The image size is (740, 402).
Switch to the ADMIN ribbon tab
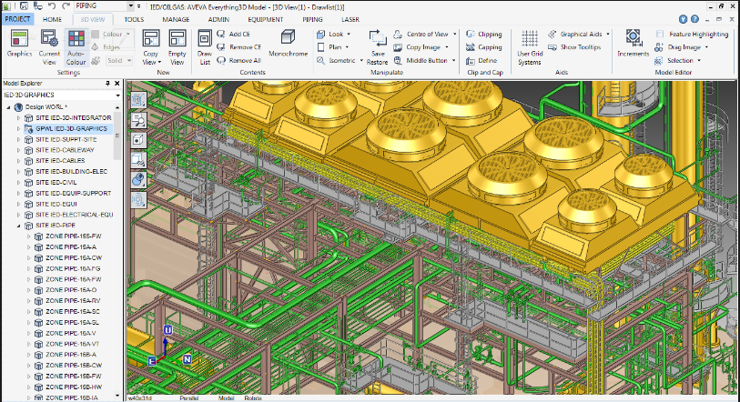pos(218,19)
